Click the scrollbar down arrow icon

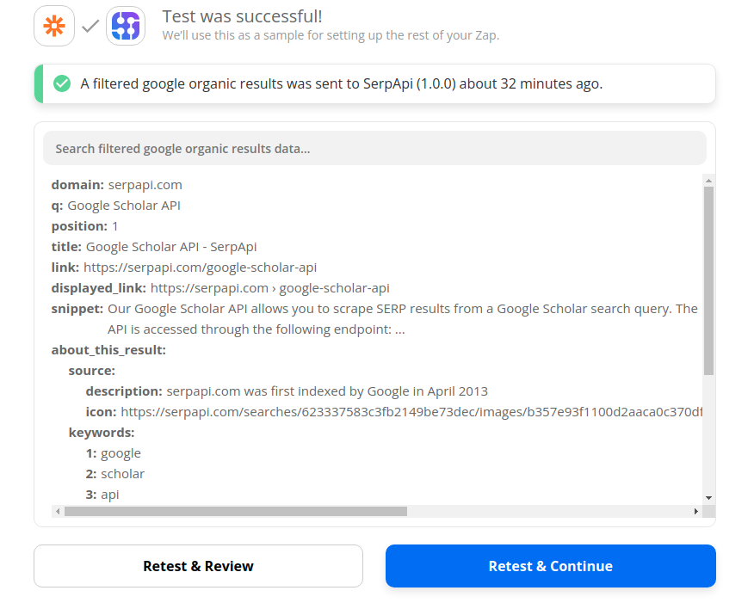click(x=708, y=495)
